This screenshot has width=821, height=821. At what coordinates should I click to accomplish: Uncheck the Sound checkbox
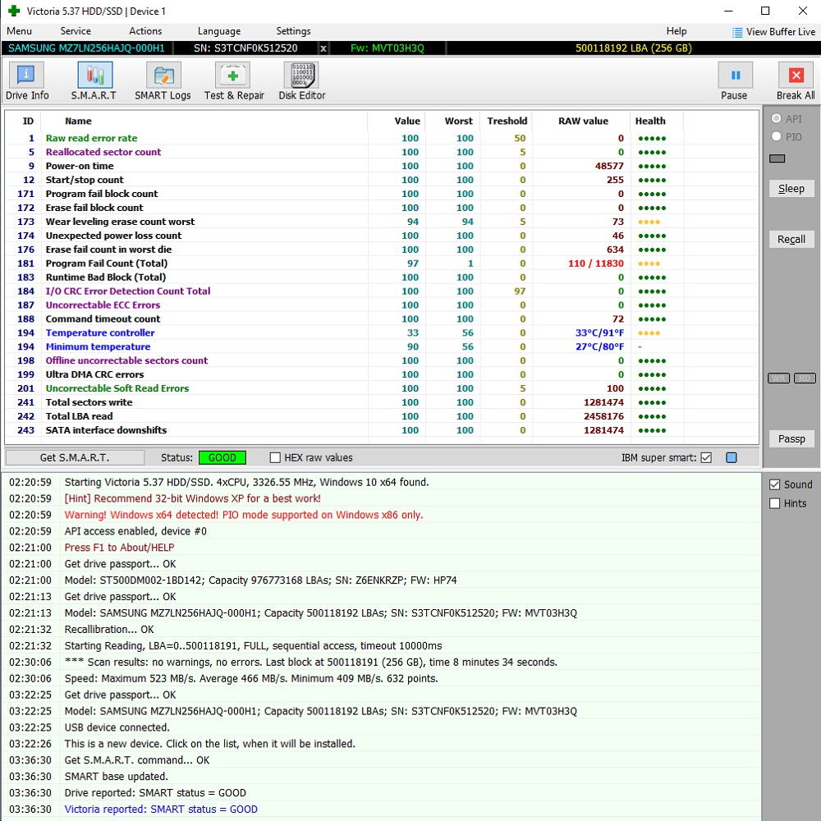[775, 485]
